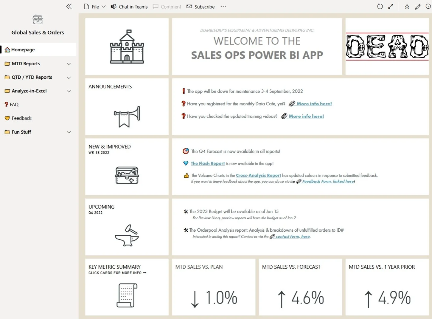Click the Subscribe envelope icon
Screen dimensions: 432x319
189,6
